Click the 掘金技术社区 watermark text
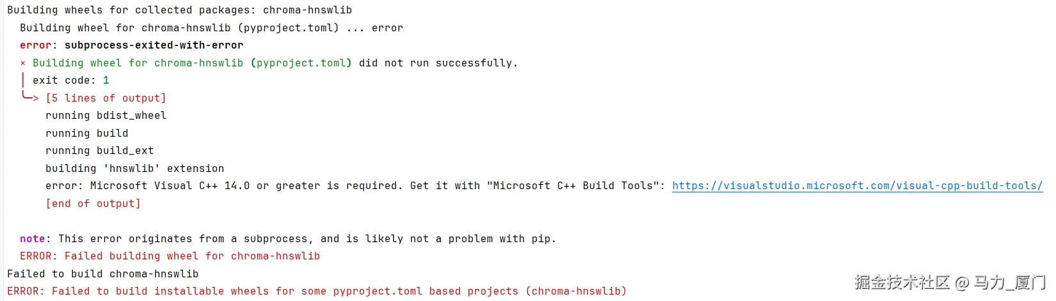 [x=902, y=282]
